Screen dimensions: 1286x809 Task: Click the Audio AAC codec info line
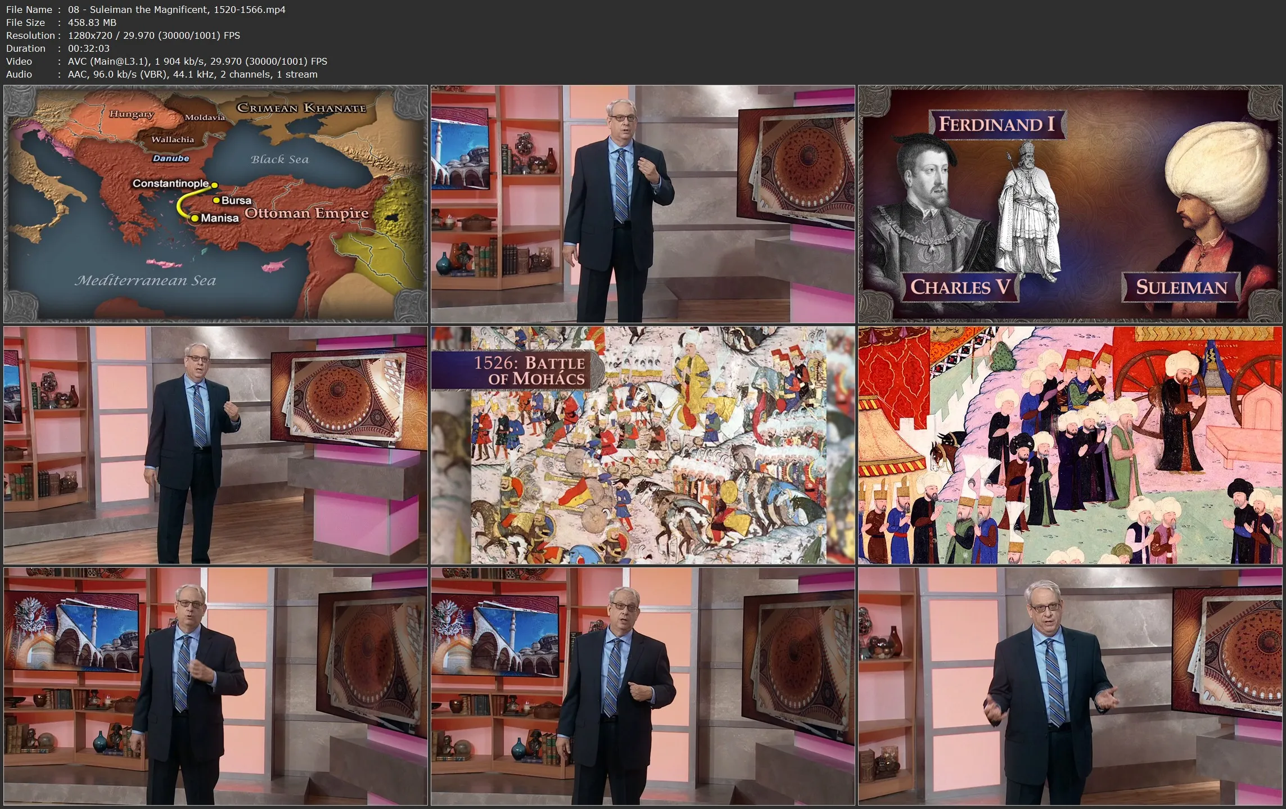[x=192, y=74]
